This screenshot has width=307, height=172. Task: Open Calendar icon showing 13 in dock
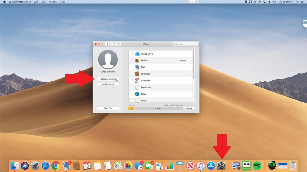click(x=87, y=166)
